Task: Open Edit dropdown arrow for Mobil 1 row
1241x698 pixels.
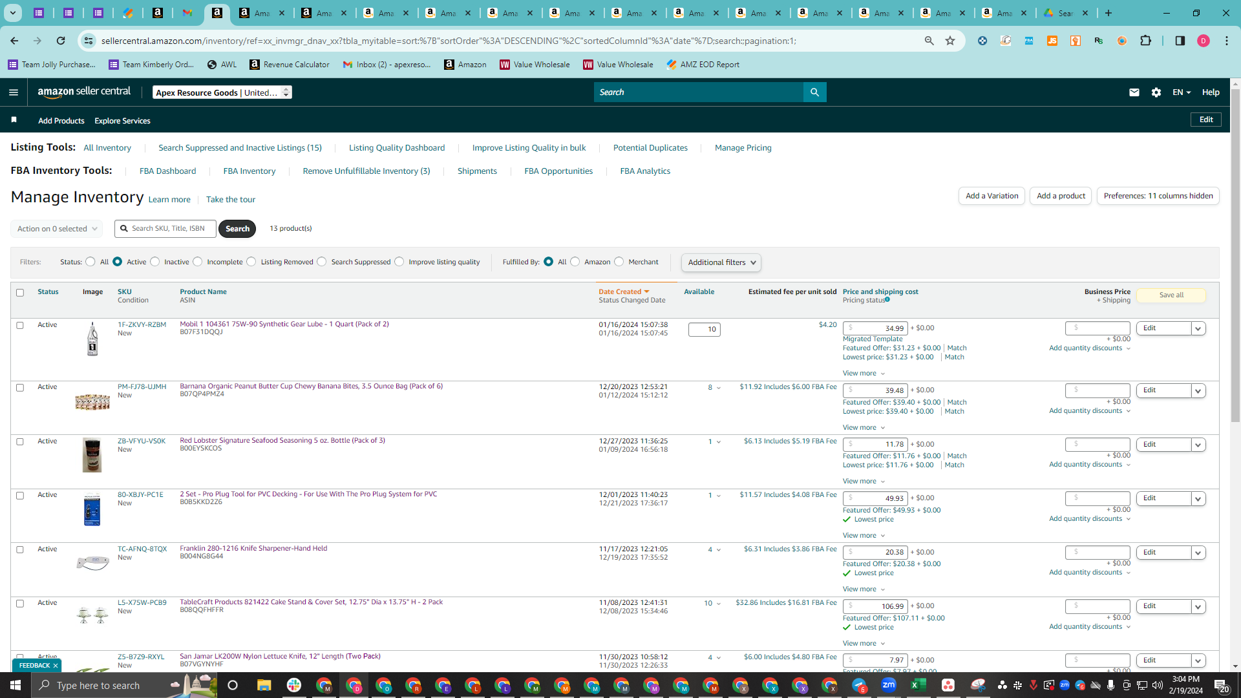Action: click(x=1198, y=329)
